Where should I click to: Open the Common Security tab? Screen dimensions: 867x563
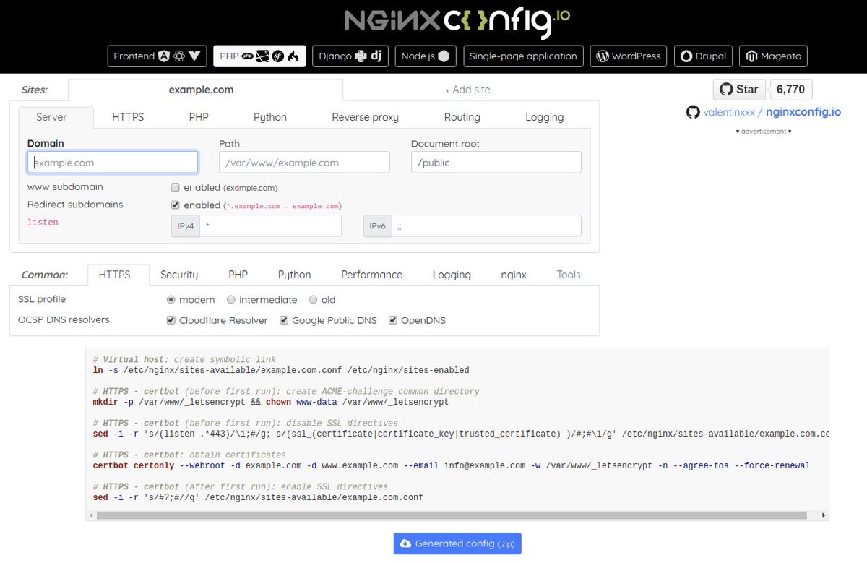tap(179, 275)
